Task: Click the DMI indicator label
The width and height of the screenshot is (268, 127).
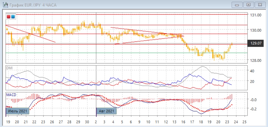Action: tap(9, 68)
